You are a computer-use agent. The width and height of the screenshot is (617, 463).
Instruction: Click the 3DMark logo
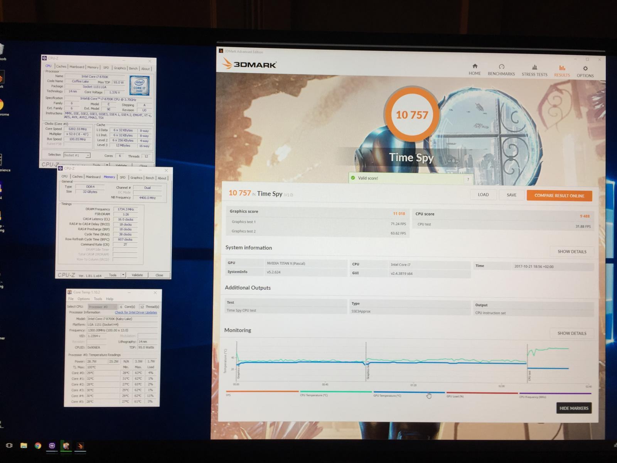point(249,64)
